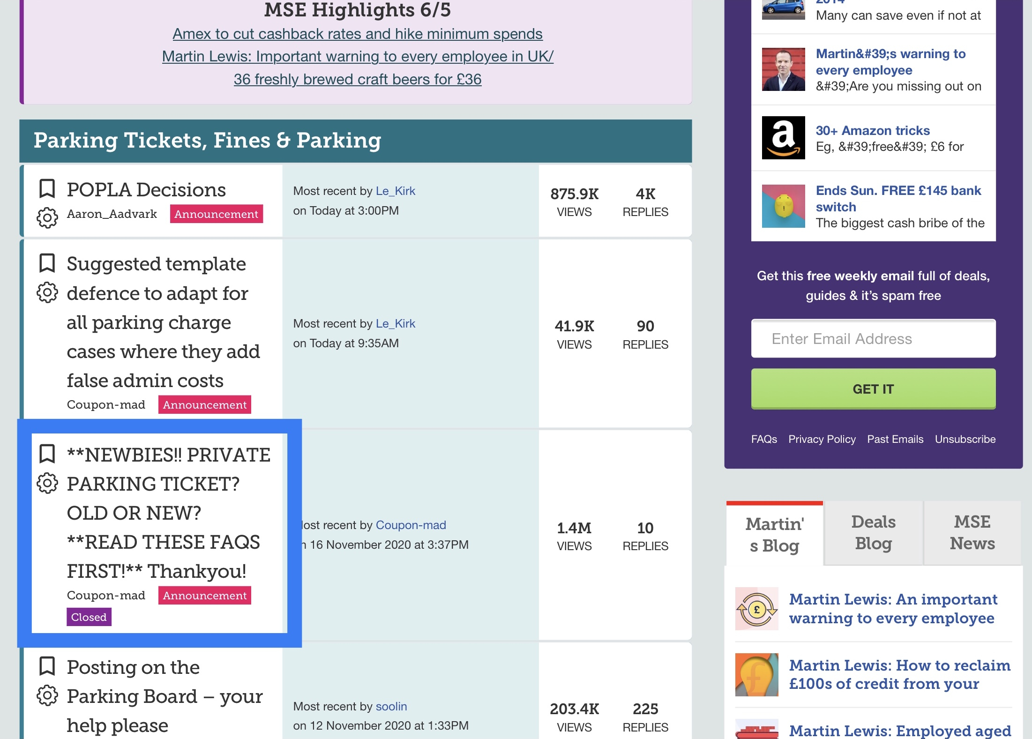This screenshot has height=739, width=1032.
Task: Open options gear for POPLA Decisions
Action: (x=47, y=218)
